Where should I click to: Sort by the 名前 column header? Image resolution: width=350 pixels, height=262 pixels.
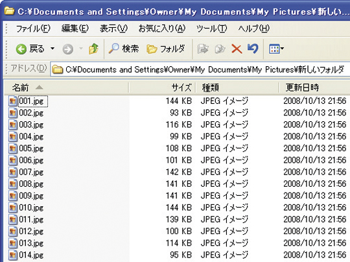67,88
